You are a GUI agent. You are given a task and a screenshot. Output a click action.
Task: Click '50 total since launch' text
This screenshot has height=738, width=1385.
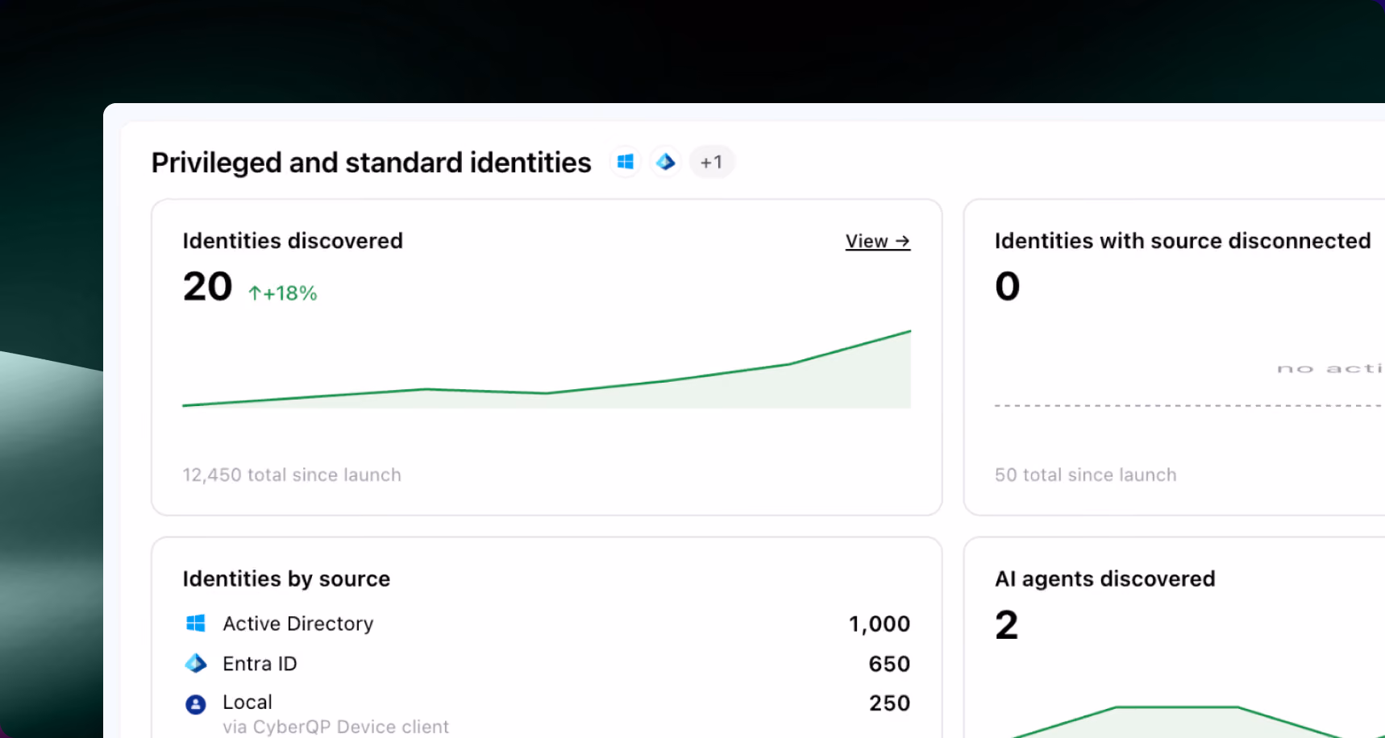click(x=1085, y=475)
